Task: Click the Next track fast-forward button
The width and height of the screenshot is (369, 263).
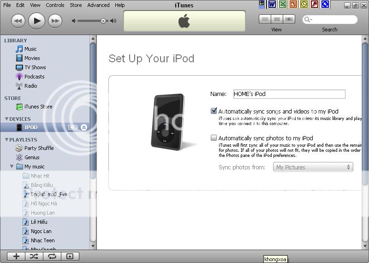Action: click(x=55, y=21)
